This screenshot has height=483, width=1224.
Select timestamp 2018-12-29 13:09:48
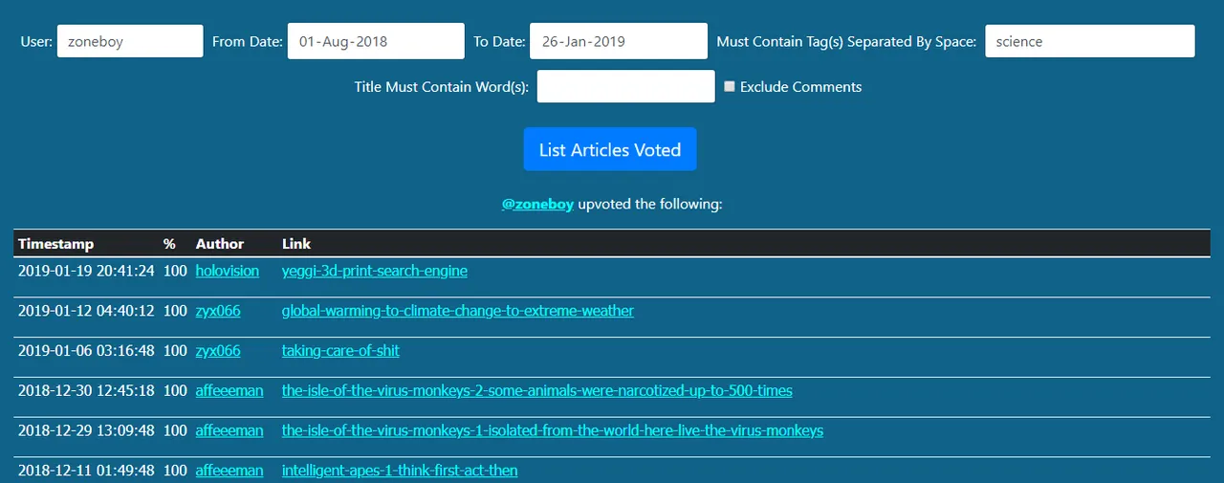(x=86, y=430)
